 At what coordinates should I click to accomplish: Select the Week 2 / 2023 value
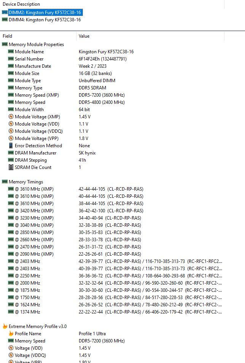92,66
